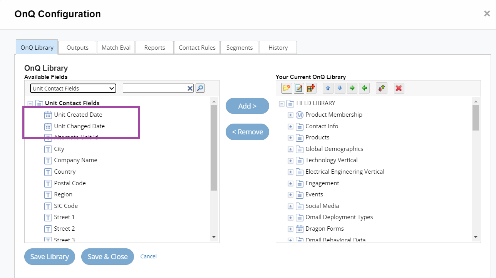
Task: Open the Contact Rules tab
Action: pos(197,48)
